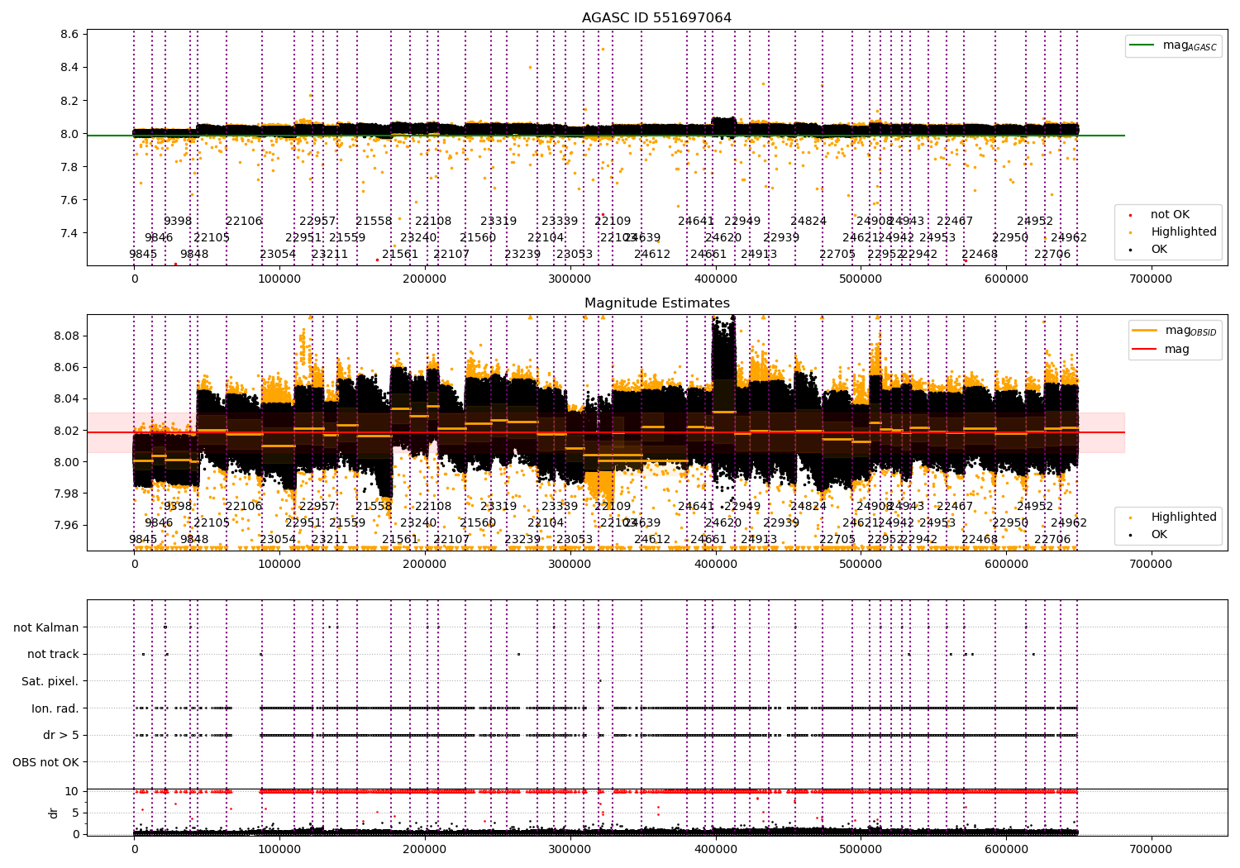Click the y-axis tick label 7.96

[x=66, y=525]
